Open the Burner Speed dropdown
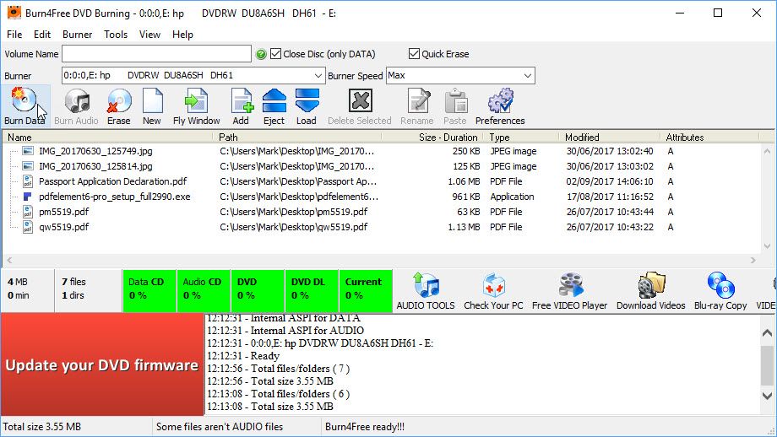The image size is (777, 437). click(x=527, y=76)
